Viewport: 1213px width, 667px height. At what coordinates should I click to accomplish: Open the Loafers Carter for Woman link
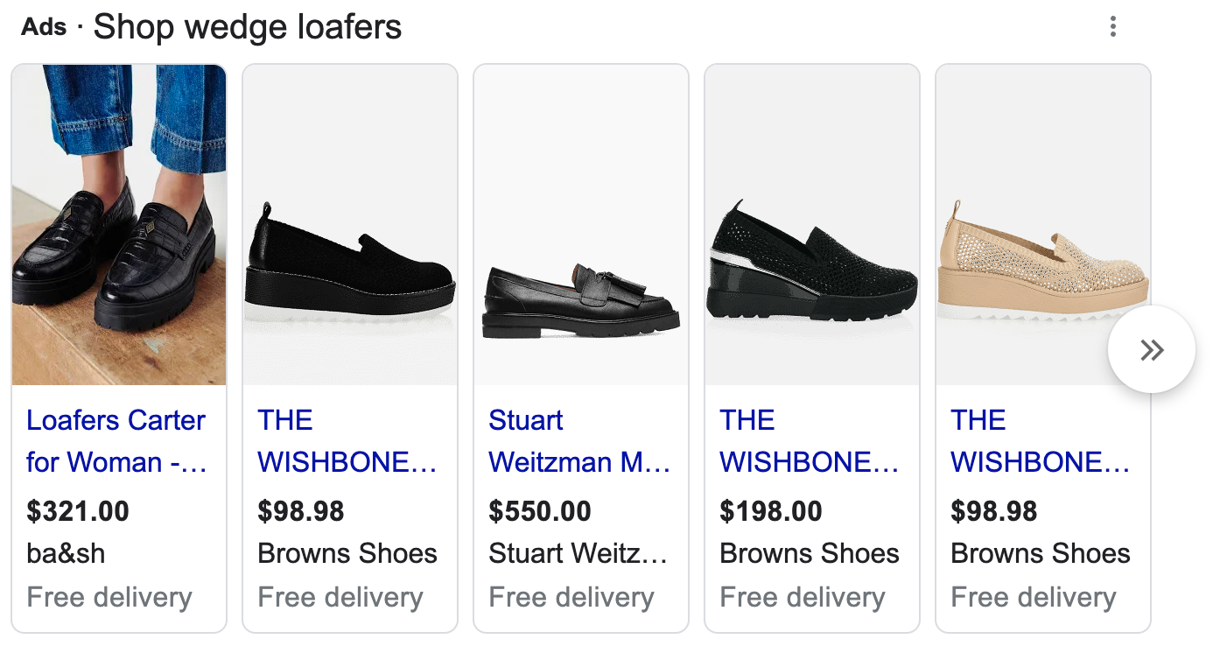tap(116, 441)
